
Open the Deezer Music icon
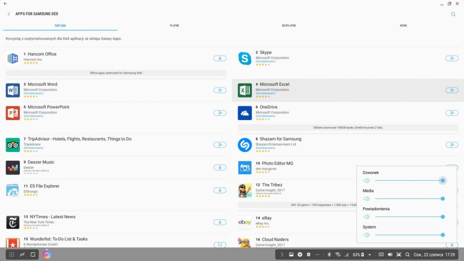[x=13, y=168]
